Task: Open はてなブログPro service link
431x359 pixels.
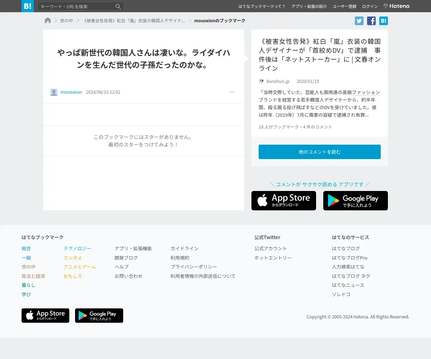Action: pyautogui.click(x=349, y=258)
